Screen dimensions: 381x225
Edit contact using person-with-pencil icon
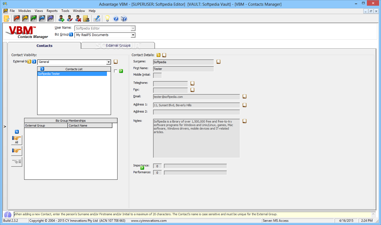(x=70, y=18)
